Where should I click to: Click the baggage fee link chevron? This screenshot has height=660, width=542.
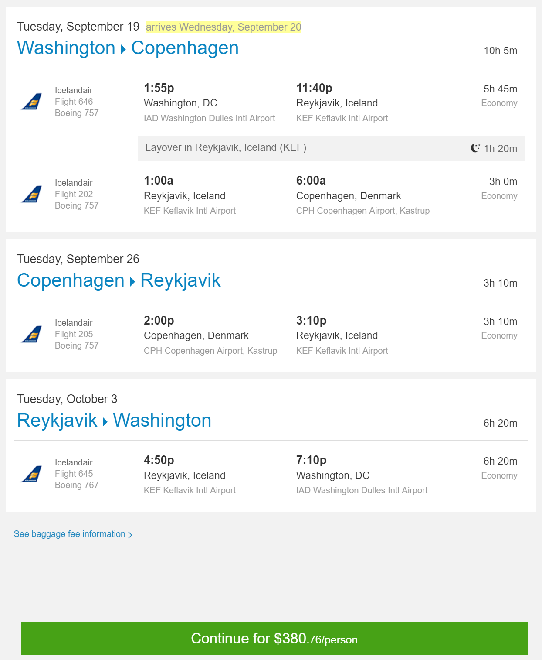point(130,535)
